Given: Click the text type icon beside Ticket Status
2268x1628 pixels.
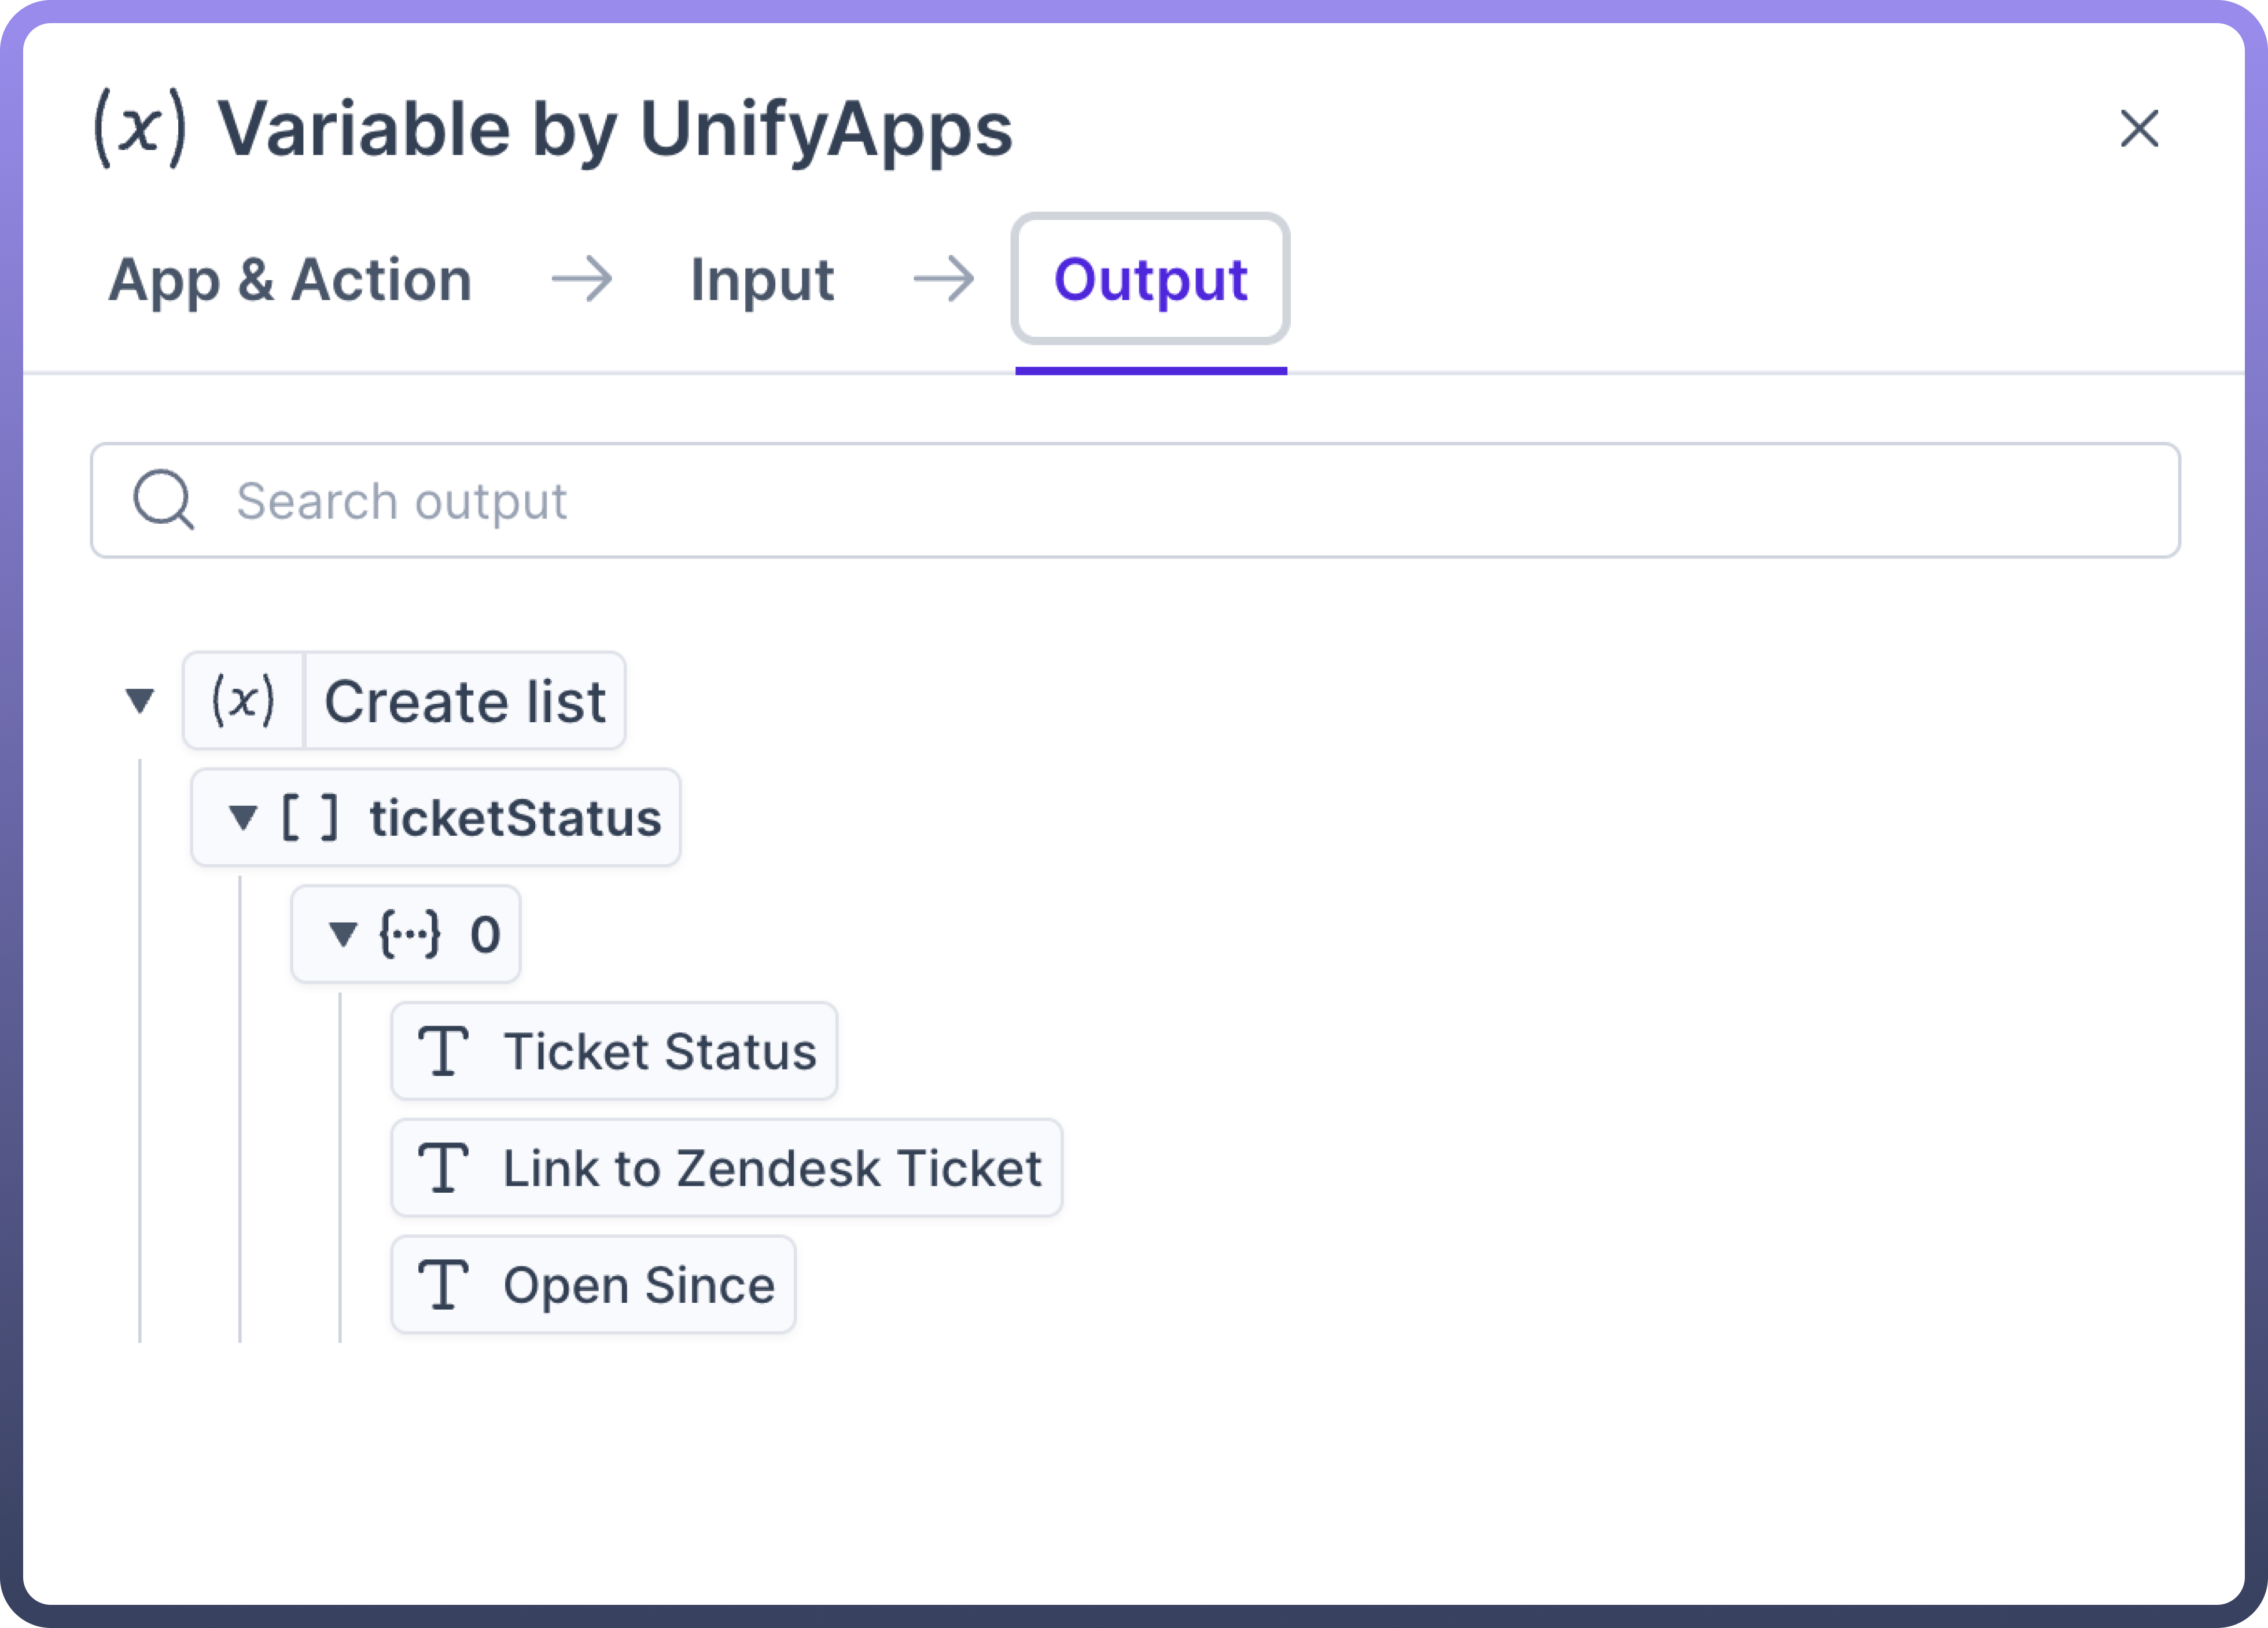Looking at the screenshot, I should pyautogui.click(x=443, y=1051).
